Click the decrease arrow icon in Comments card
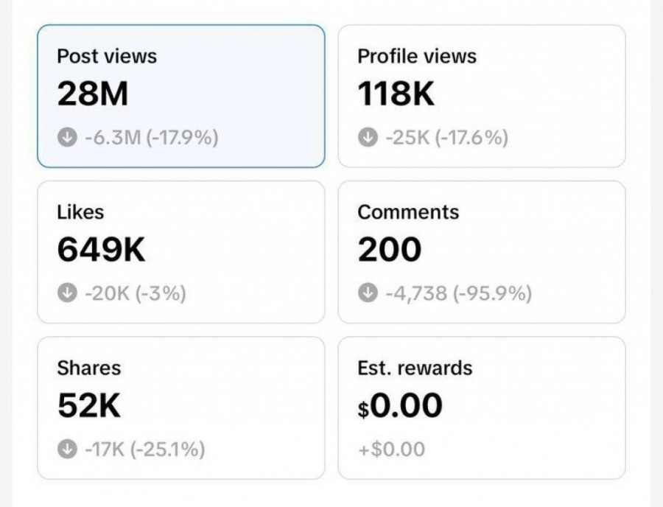 click(367, 293)
